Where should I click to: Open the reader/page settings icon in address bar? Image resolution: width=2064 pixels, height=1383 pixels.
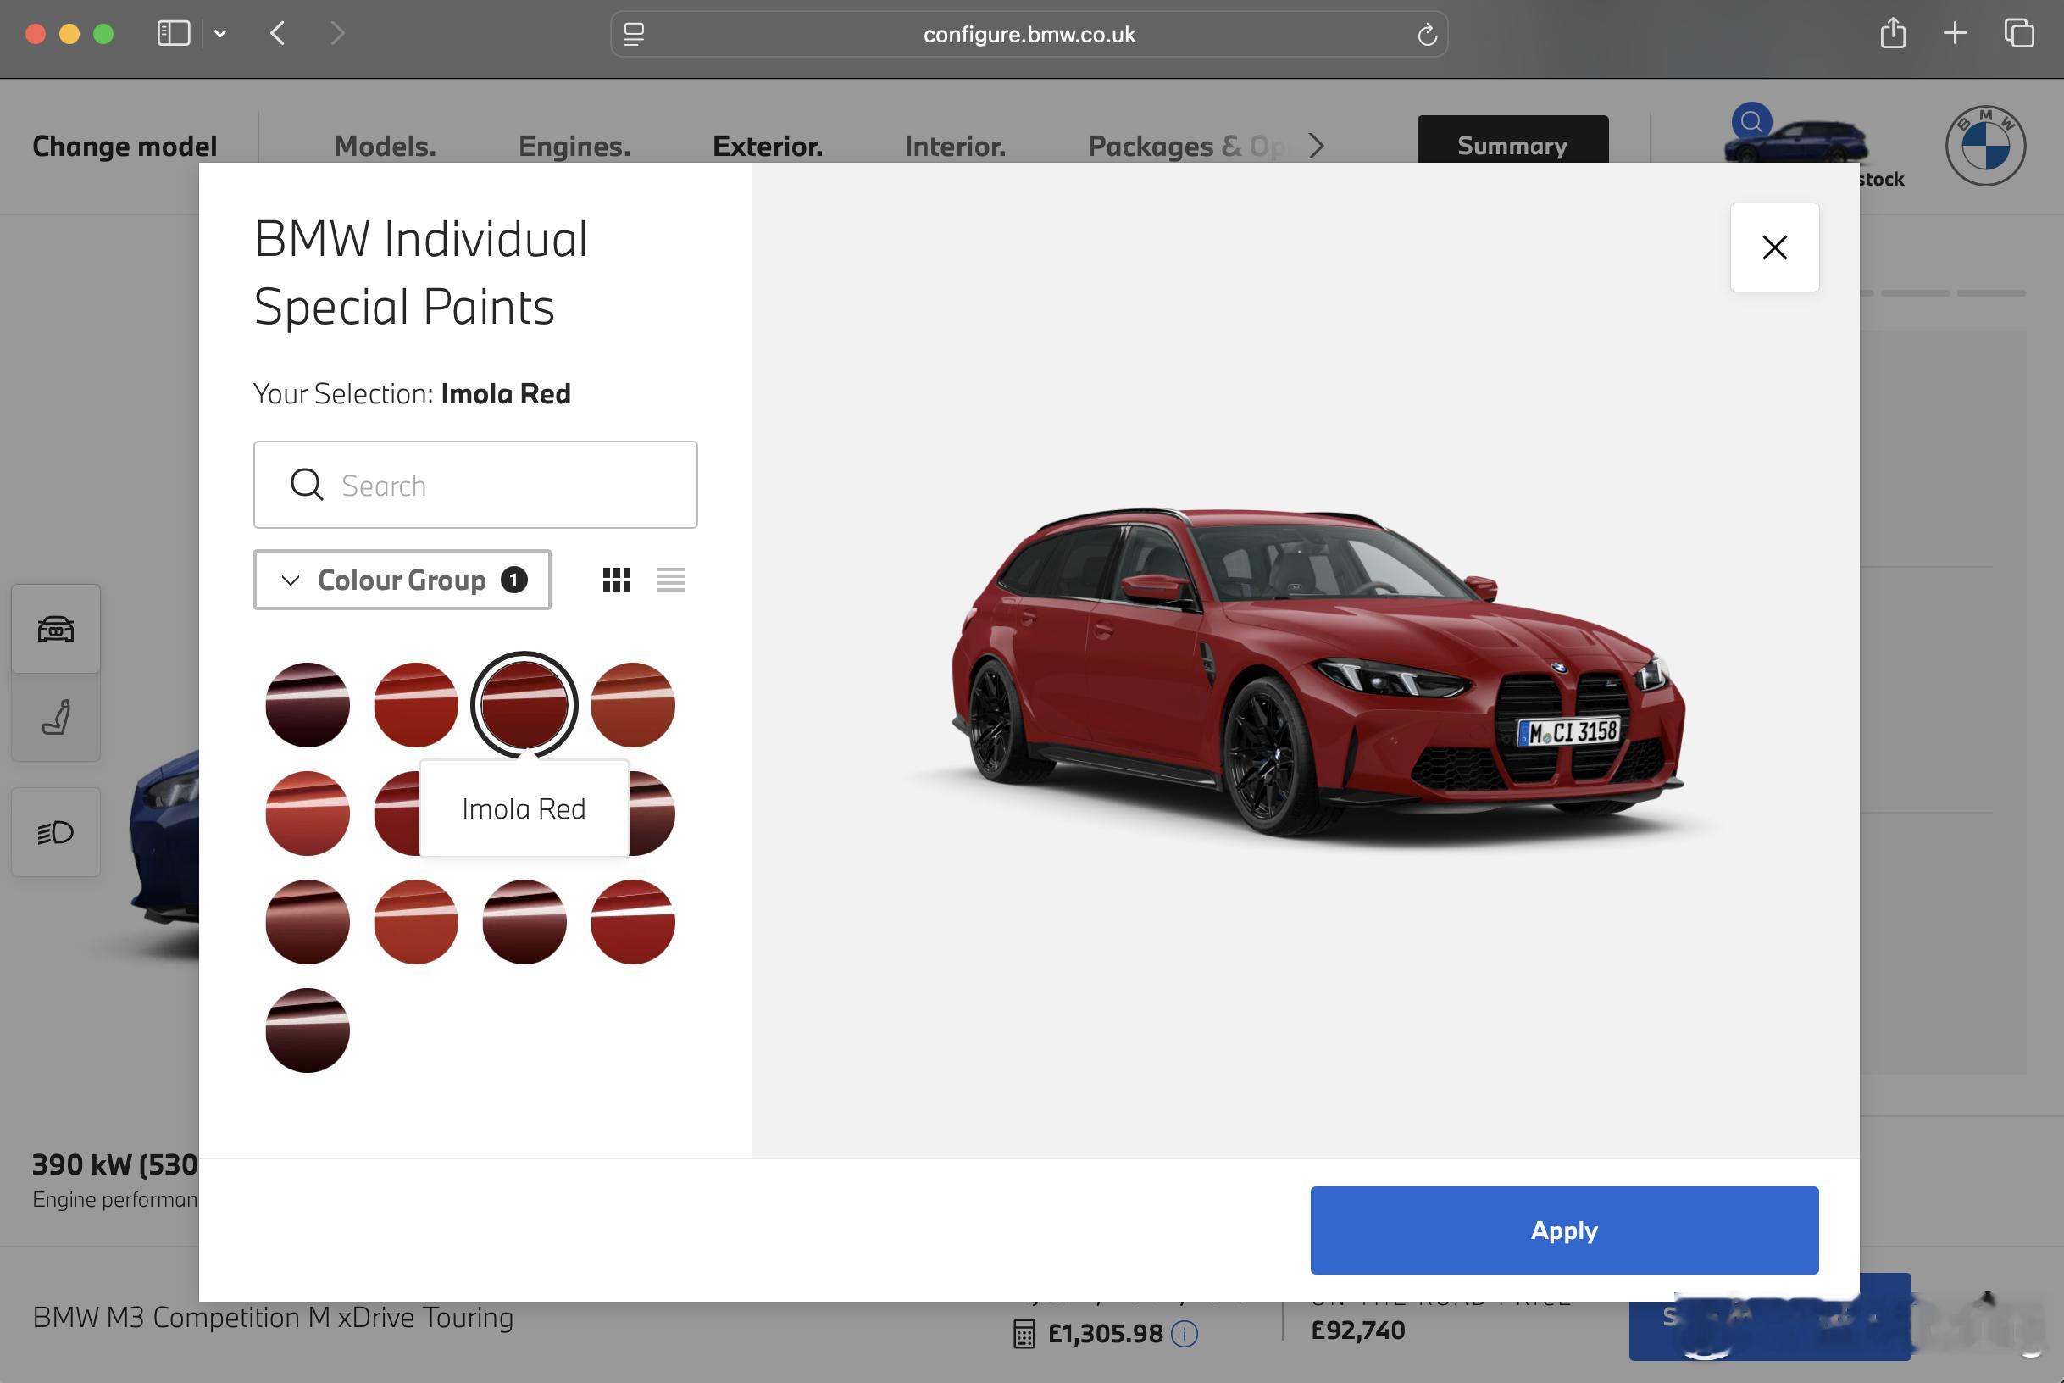[634, 35]
